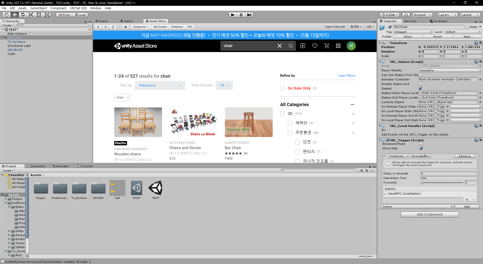Toggle Disable Station Exit checkbox

tap(420, 84)
